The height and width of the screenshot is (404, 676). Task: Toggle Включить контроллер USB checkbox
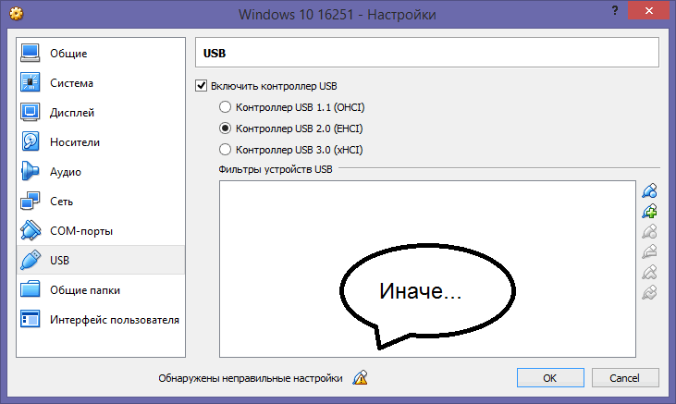(x=202, y=86)
